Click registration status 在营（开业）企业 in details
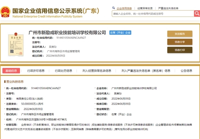The width and height of the screenshot is (200, 139). [122, 114]
